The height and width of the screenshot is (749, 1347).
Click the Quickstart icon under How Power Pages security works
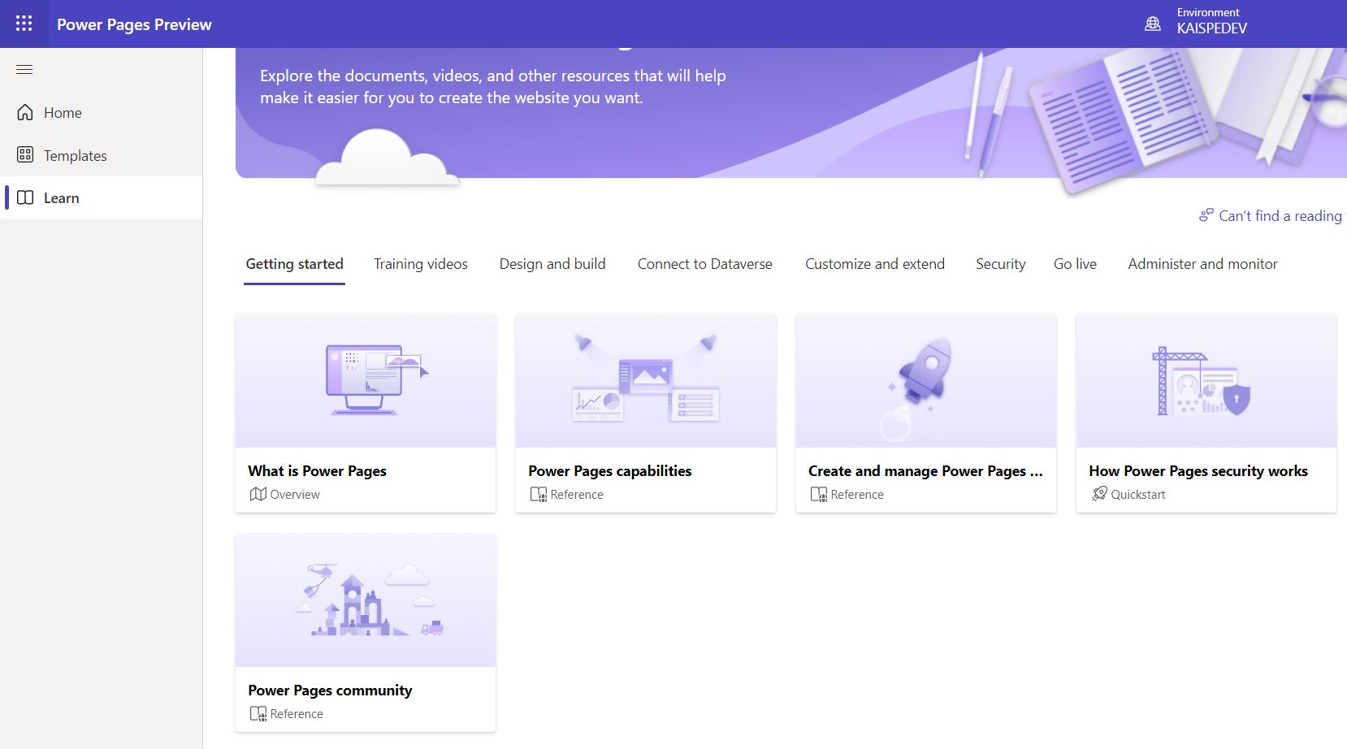1099,494
